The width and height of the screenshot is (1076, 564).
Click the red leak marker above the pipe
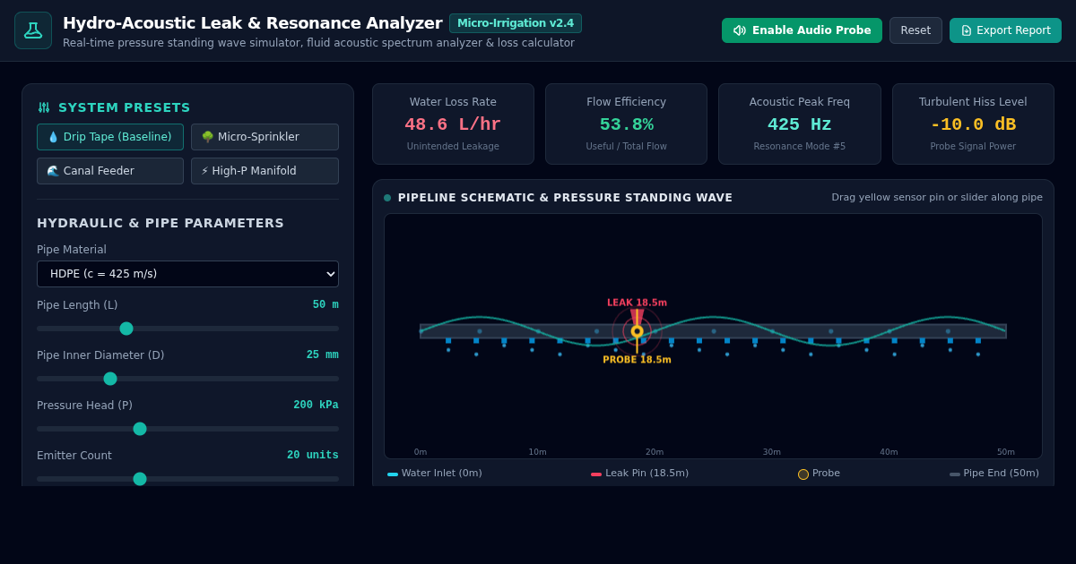point(637,316)
